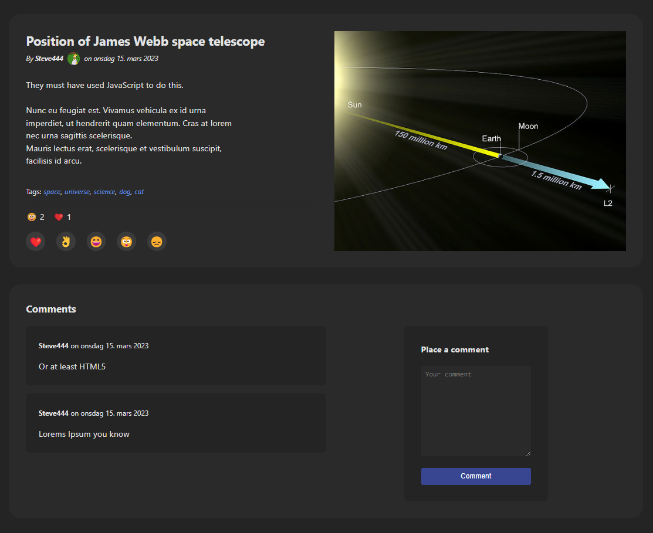653x533 pixels.
Task: Click the paragraph starting Nunc eu feugiat
Action: (x=128, y=123)
